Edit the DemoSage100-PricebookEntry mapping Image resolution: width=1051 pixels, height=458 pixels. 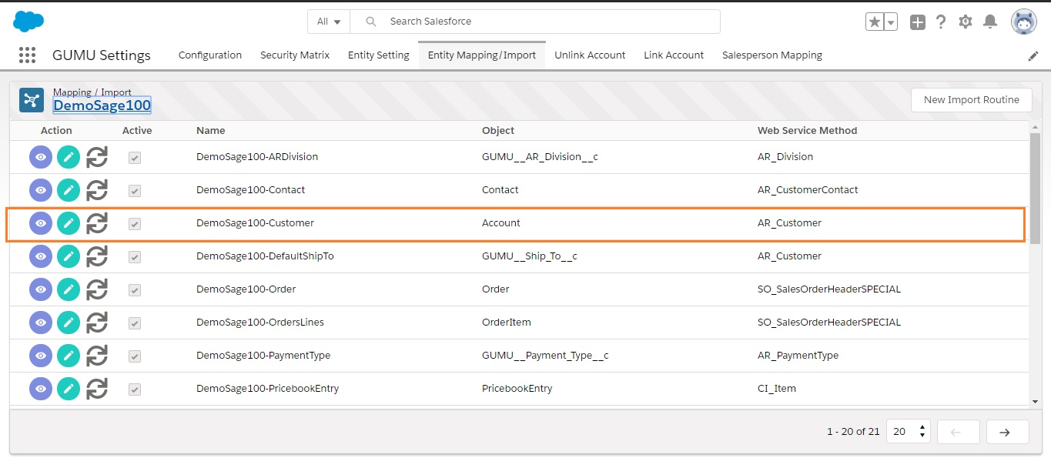(x=69, y=389)
